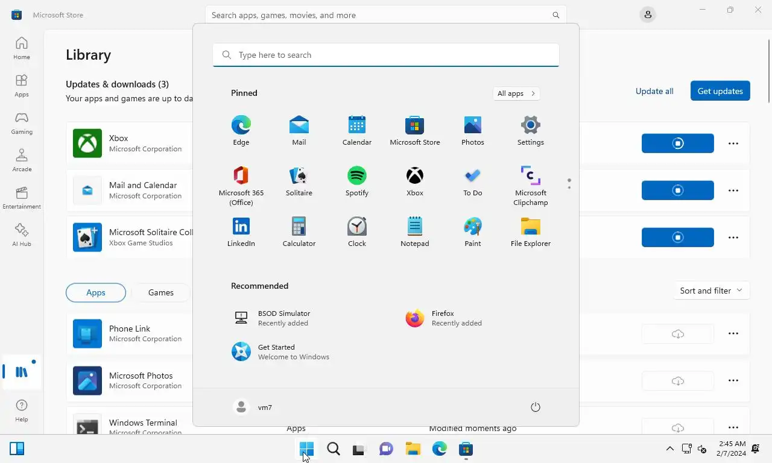Screen dimensions: 772x463
Task: Open Widgets on the taskbar
Action: pyautogui.click(x=17, y=449)
